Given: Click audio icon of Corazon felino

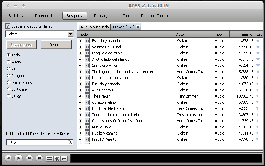Looking at the screenshot, I should click(87, 102).
